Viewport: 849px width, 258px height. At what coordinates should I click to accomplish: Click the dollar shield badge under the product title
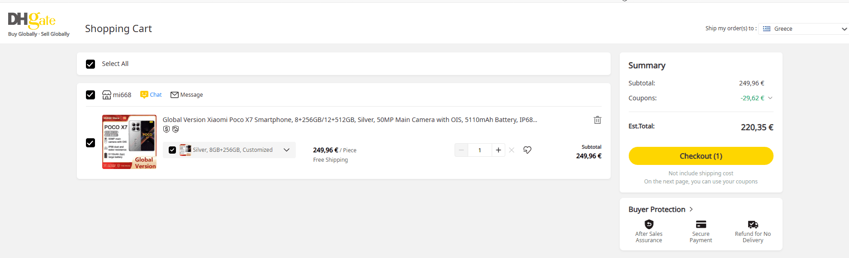(x=166, y=129)
